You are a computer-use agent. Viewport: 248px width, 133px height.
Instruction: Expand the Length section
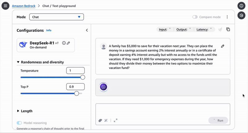pos(25,111)
